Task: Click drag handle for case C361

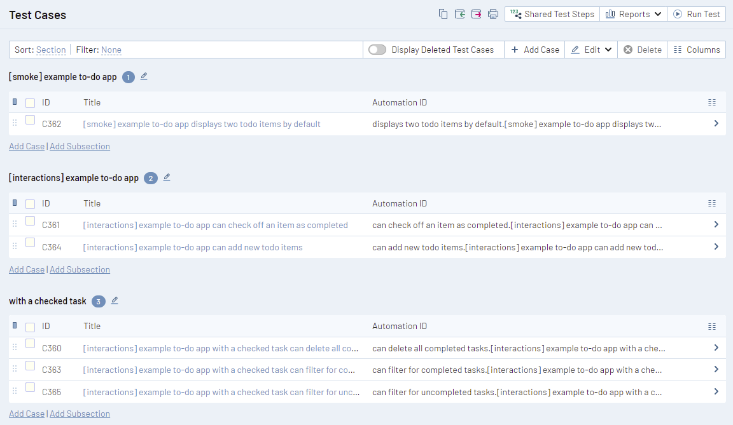Action: 15,224
